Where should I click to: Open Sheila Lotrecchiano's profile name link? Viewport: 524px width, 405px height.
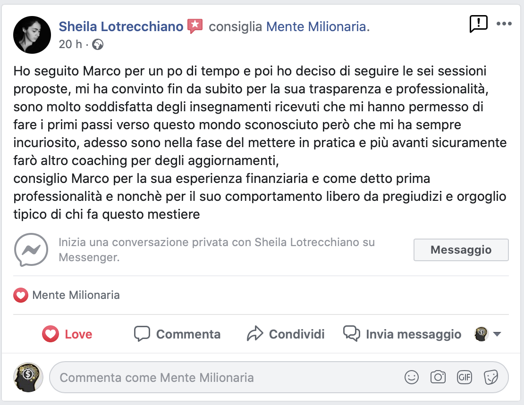[x=121, y=26]
